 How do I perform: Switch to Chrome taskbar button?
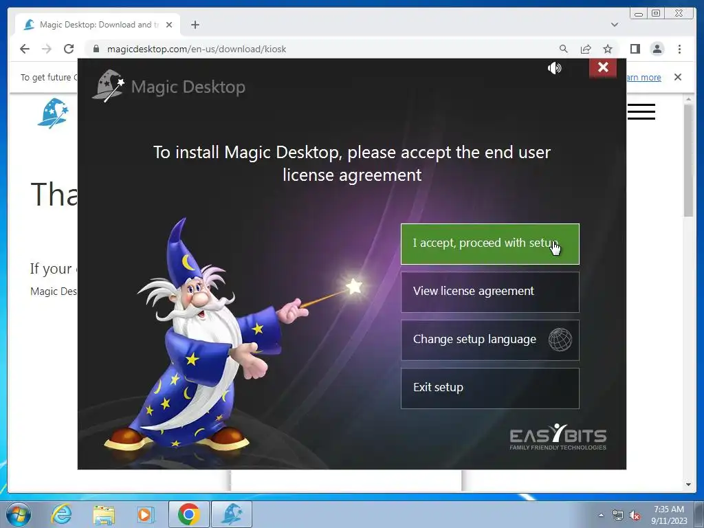[x=188, y=514]
